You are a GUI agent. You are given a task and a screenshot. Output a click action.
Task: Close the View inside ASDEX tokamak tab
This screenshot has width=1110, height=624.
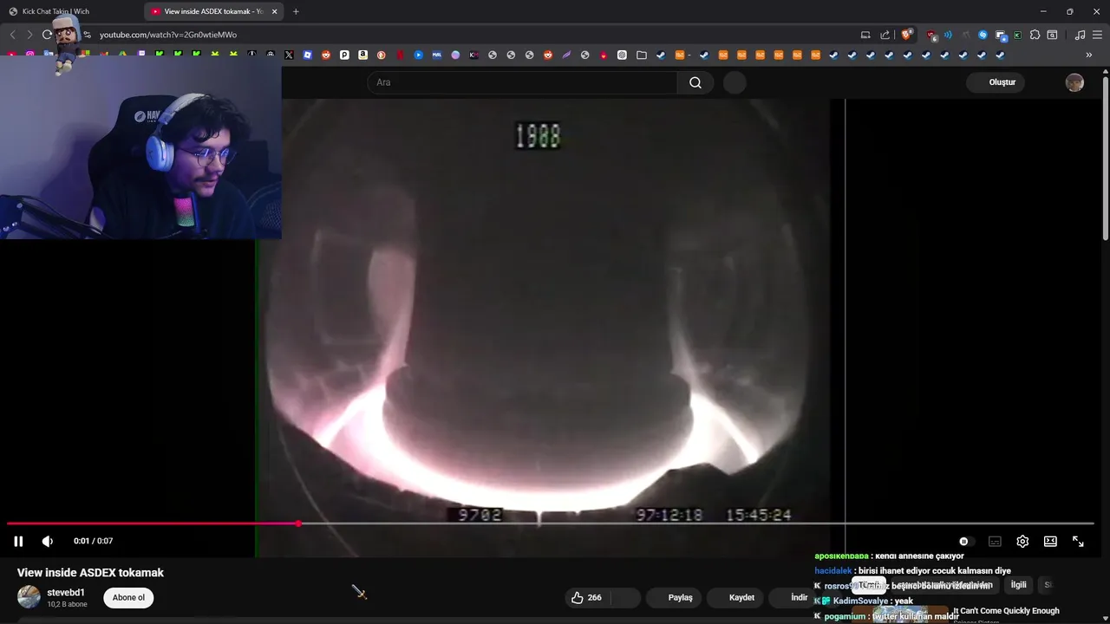pos(275,11)
